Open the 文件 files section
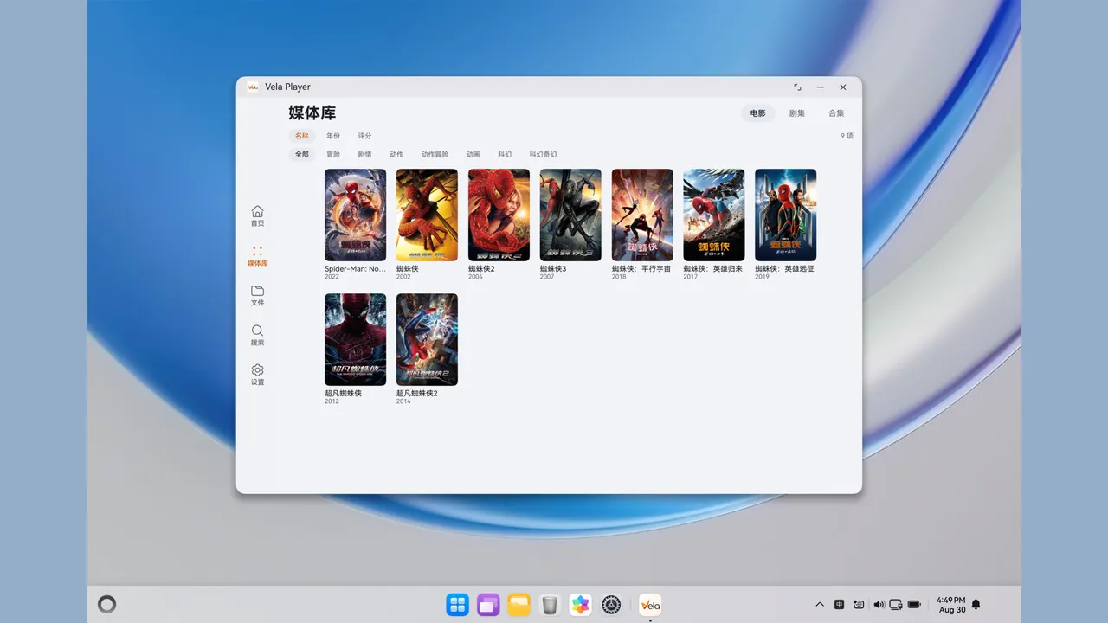1108x623 pixels. tap(257, 295)
